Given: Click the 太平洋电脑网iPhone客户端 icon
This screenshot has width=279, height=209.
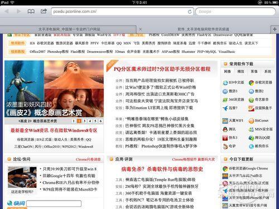Looking at the screenshot, I should [x=225, y=198].
